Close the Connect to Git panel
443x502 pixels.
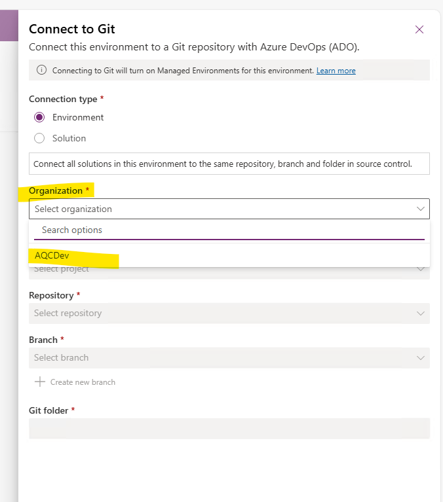(419, 29)
